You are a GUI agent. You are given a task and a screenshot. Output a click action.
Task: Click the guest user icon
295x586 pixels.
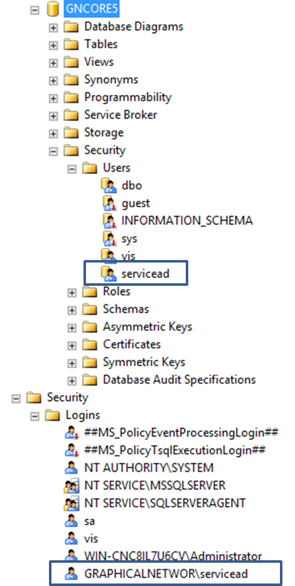tap(109, 203)
